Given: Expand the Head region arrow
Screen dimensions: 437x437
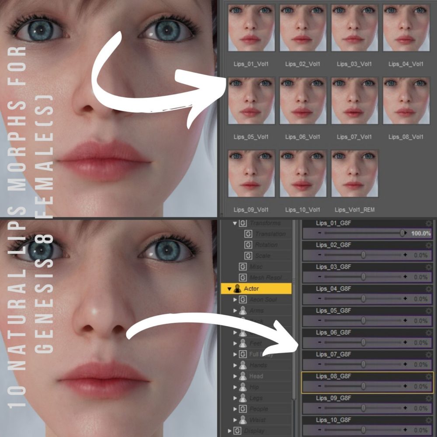Looking at the screenshot, I should click(235, 376).
